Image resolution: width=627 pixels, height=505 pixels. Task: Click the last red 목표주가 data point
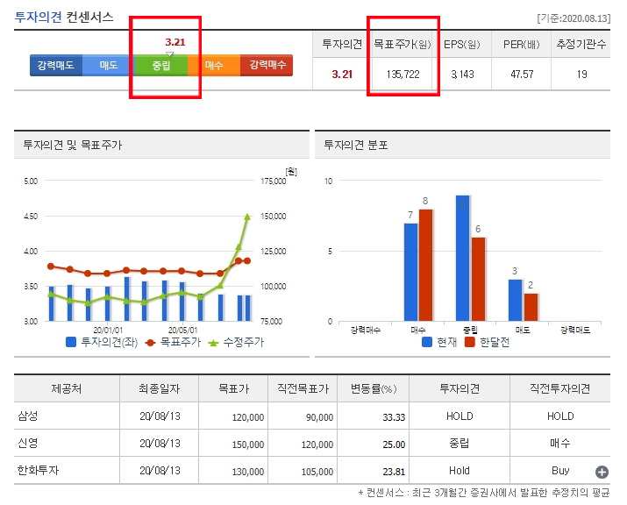(x=247, y=260)
